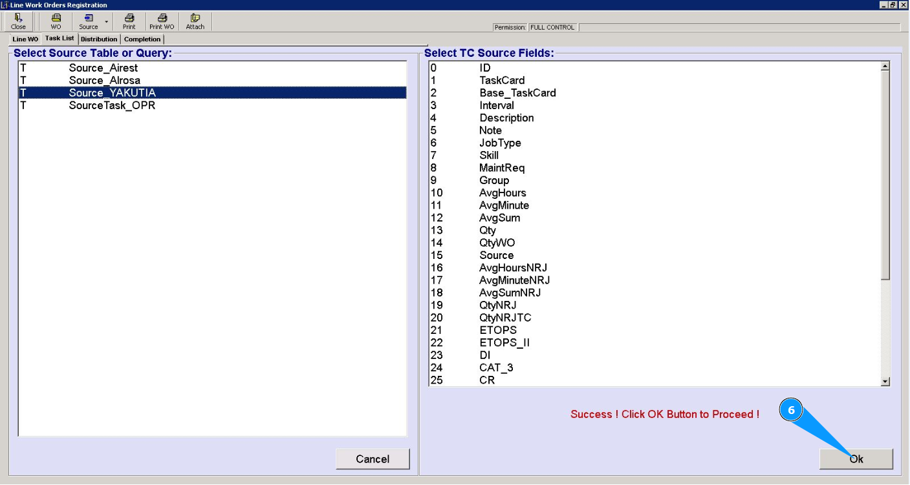The width and height of the screenshot is (910, 485).
Task: Select the Note source field
Action: [654, 130]
